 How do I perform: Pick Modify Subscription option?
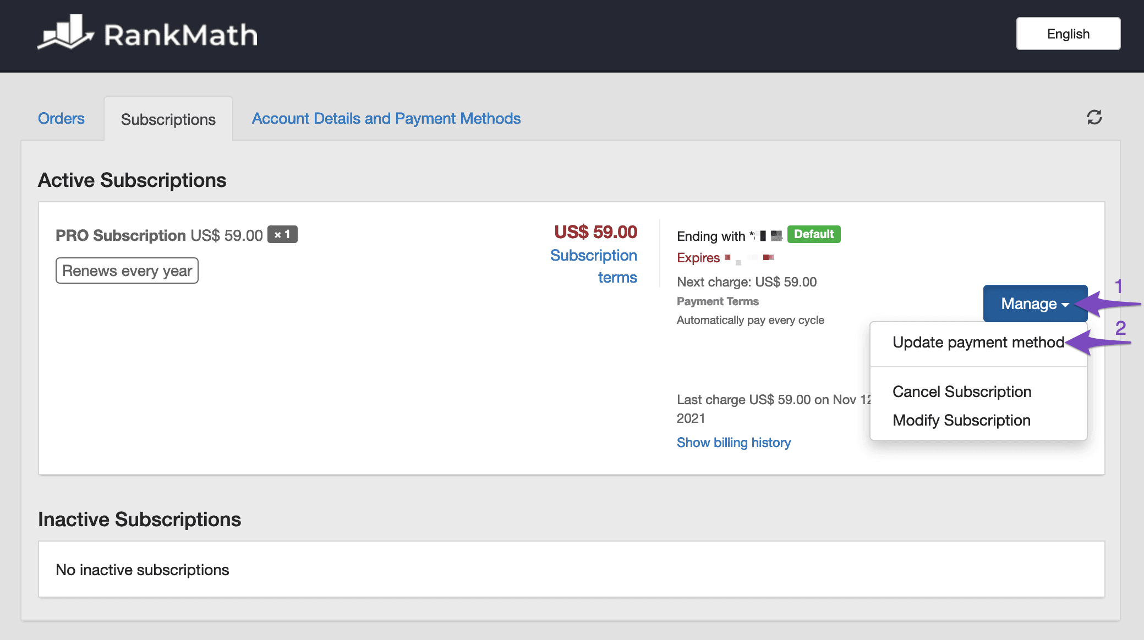click(961, 420)
